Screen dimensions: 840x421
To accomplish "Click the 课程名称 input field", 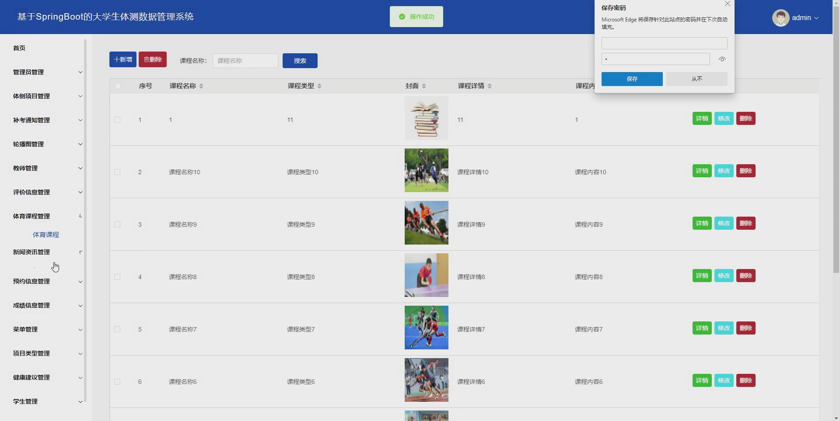I will (245, 60).
